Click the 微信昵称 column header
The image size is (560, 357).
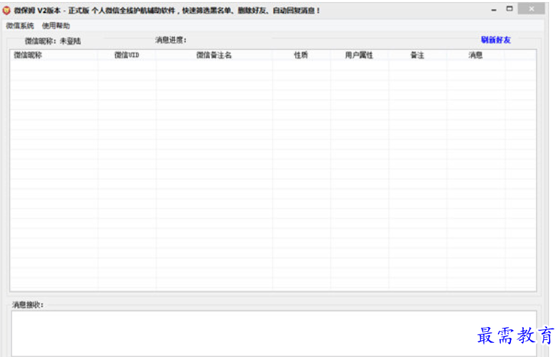coord(54,55)
